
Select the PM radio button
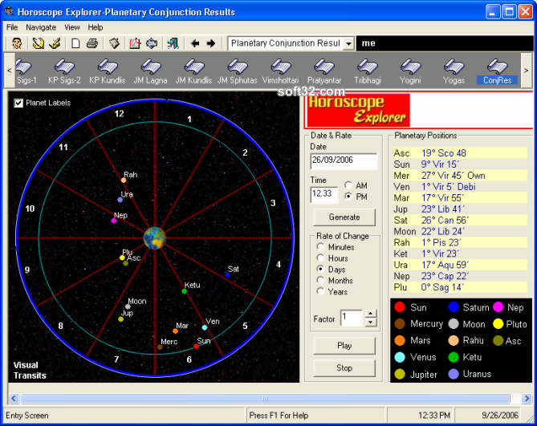348,197
